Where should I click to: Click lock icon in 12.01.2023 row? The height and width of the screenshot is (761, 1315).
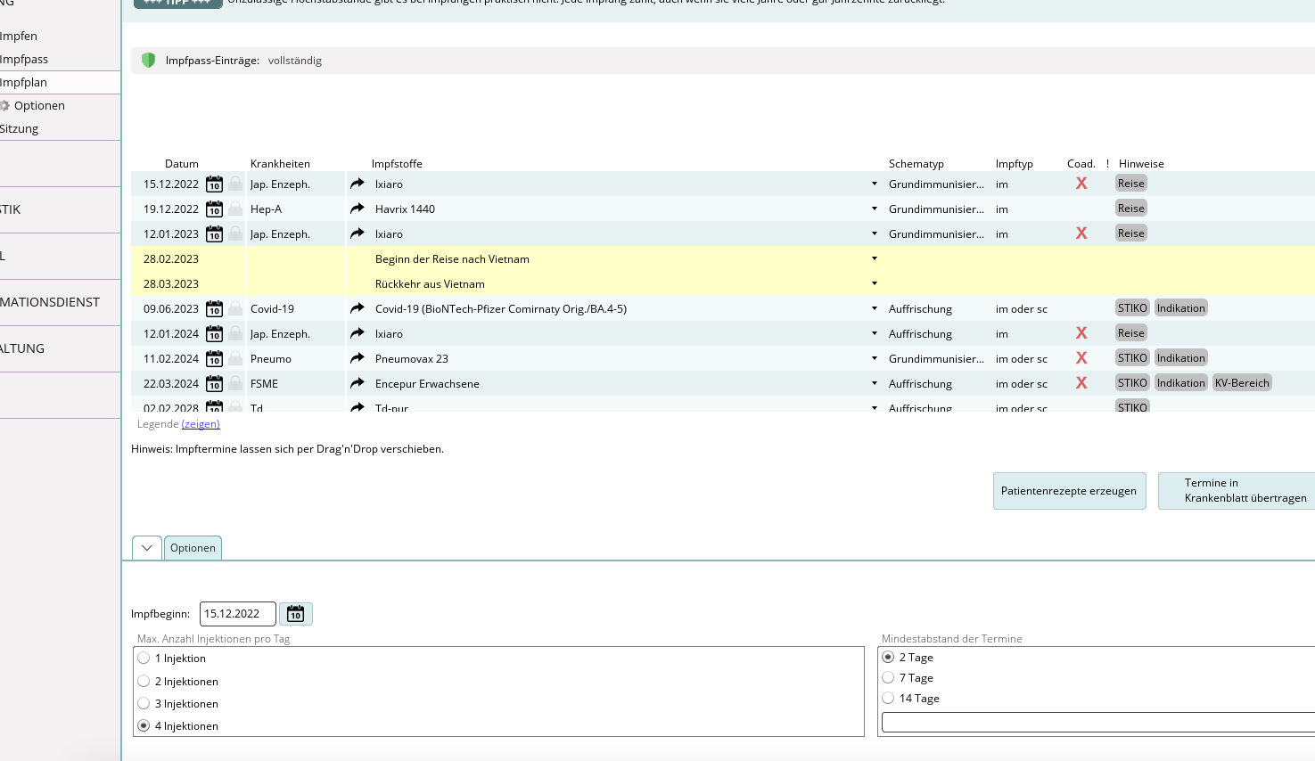coord(235,233)
